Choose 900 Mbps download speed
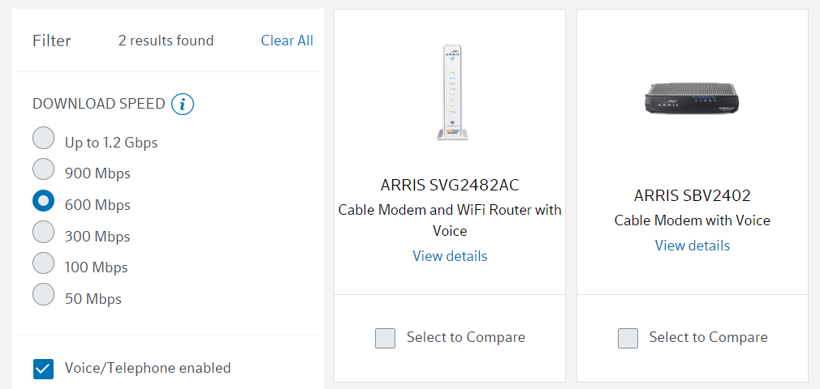 coord(44,169)
